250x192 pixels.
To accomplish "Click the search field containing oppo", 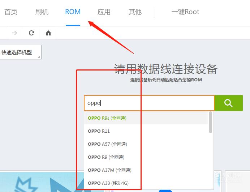I will (149, 103).
